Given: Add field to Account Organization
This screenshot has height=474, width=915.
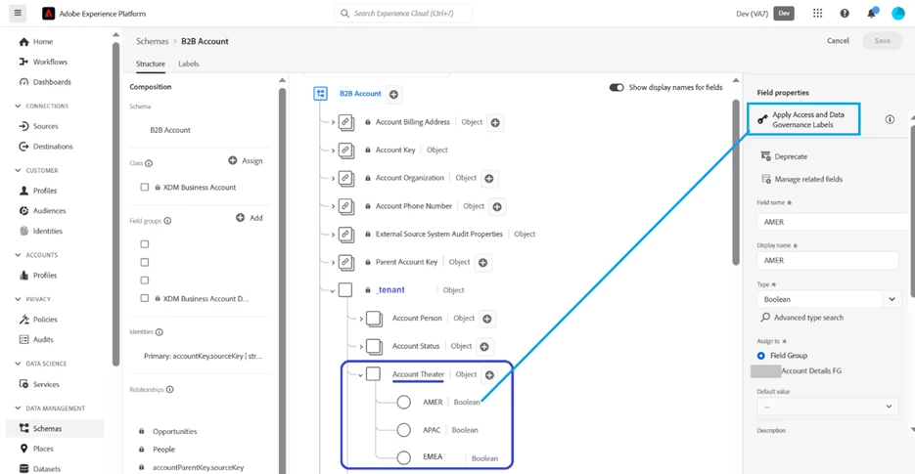Looking at the screenshot, I should coord(489,179).
